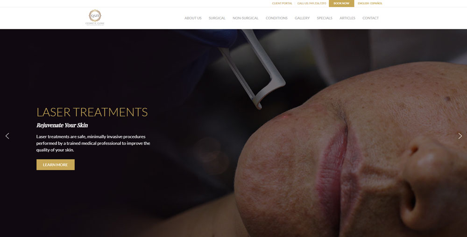Screen dimensions: 467x237
Task: Click the Laser Treatments heading
Action: 92,112
